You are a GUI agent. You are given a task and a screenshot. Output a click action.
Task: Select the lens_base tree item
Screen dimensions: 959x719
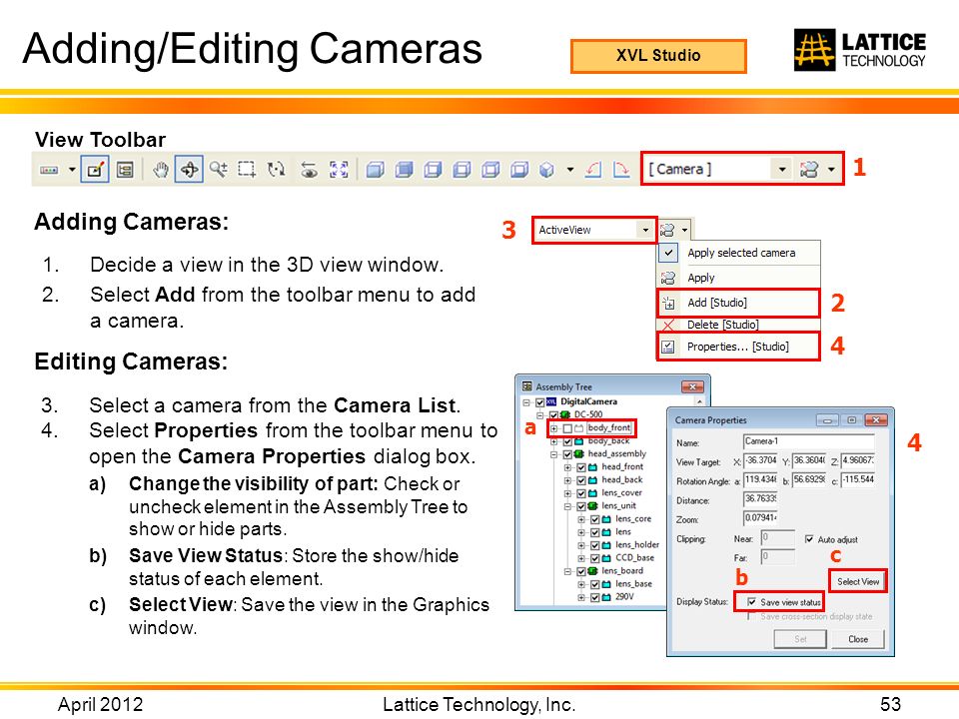[633, 584]
